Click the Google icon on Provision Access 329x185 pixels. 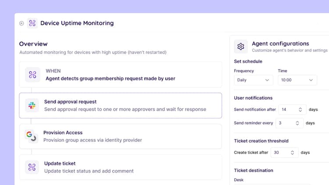(x=31, y=136)
